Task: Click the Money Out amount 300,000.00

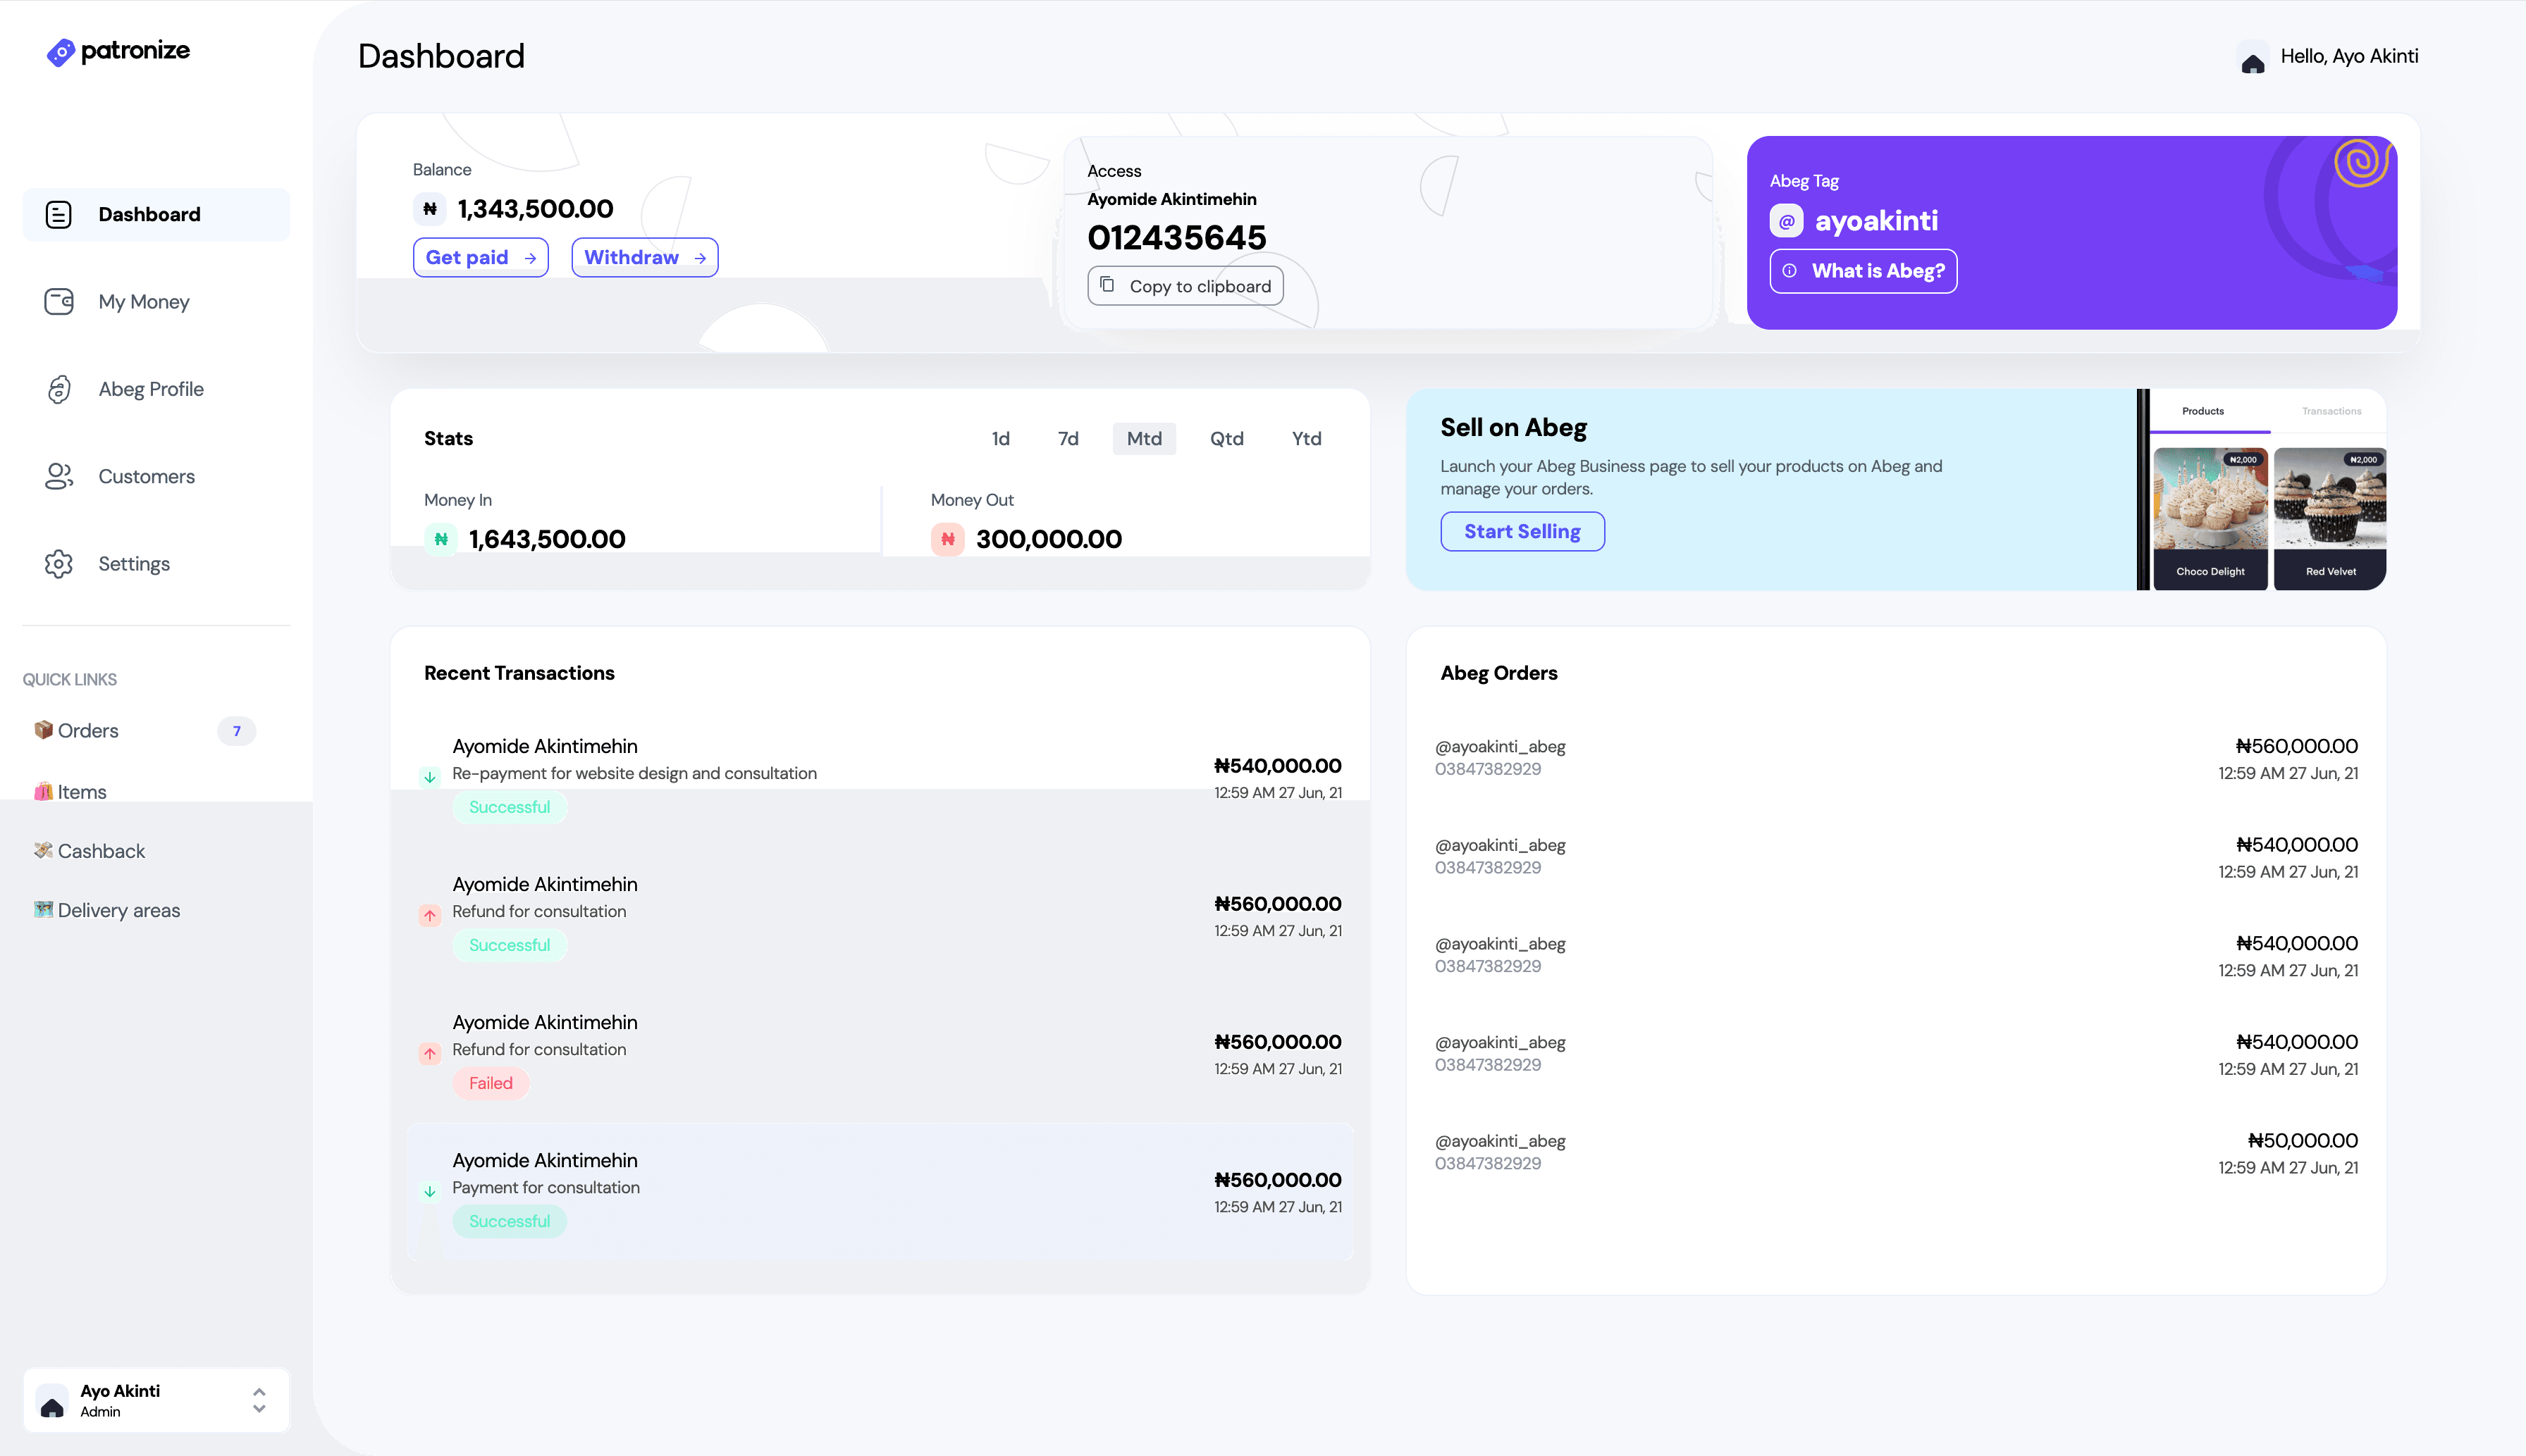Action: pos(1049,539)
